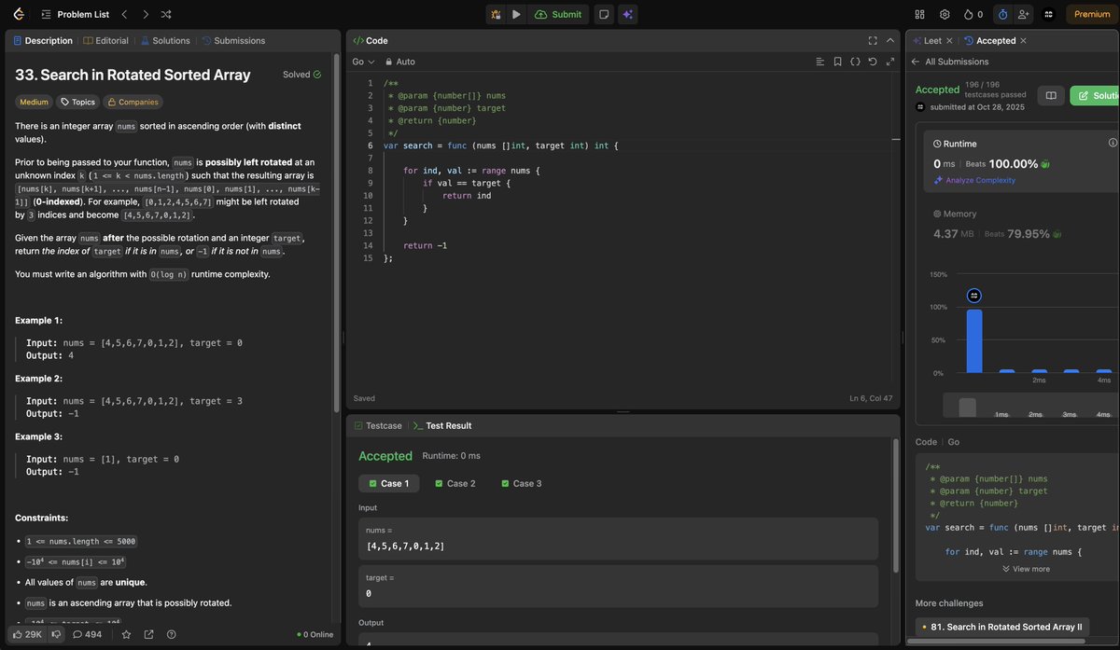Select the Case 1 test tab

point(389,483)
